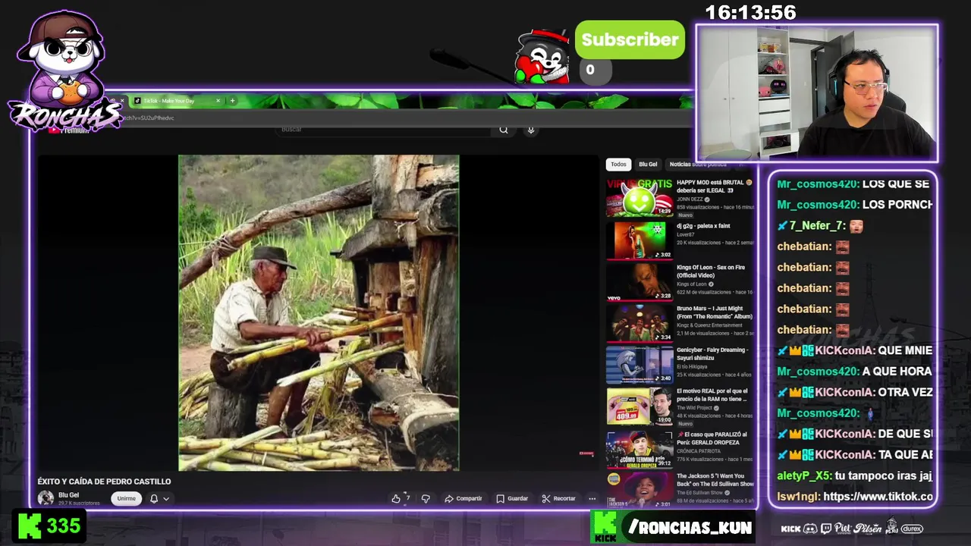Click the YouTube search magnifier icon

(504, 130)
